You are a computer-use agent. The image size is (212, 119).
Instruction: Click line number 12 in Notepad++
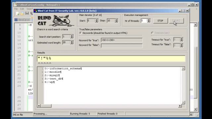point(19,40)
